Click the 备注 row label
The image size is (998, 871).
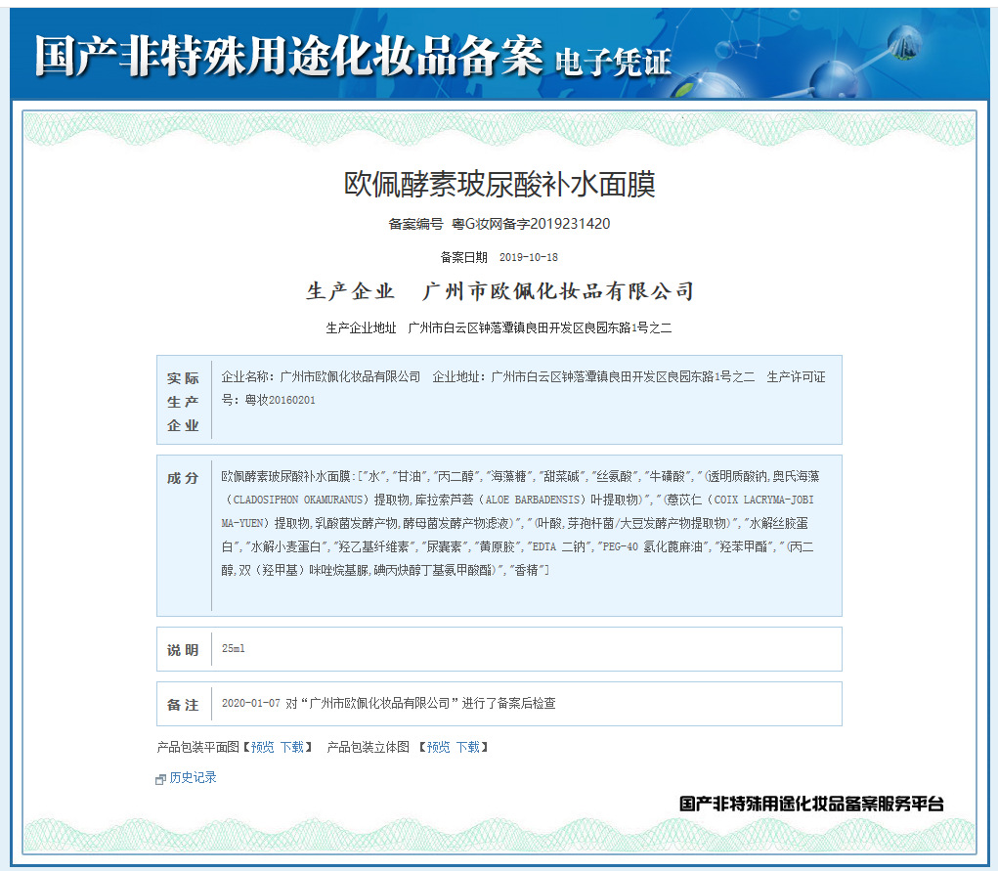[x=183, y=705]
